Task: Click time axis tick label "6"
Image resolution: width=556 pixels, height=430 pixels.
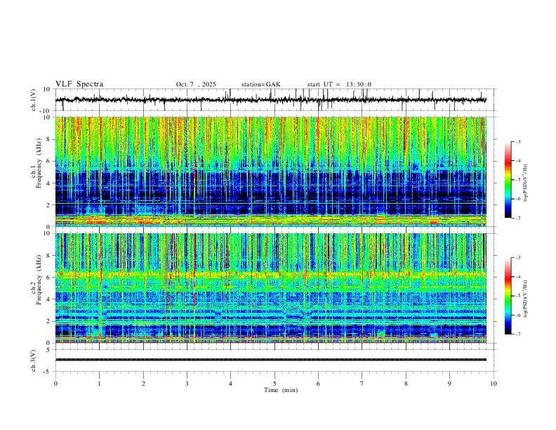Action: click(x=318, y=384)
